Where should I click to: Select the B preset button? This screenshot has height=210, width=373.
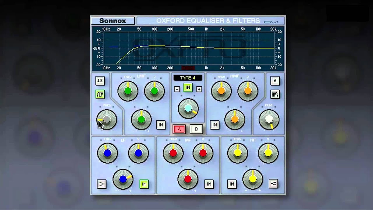point(196,129)
